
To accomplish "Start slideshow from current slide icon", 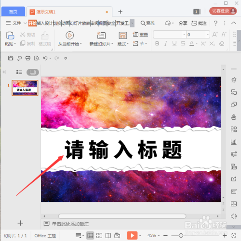I will point(70,35).
